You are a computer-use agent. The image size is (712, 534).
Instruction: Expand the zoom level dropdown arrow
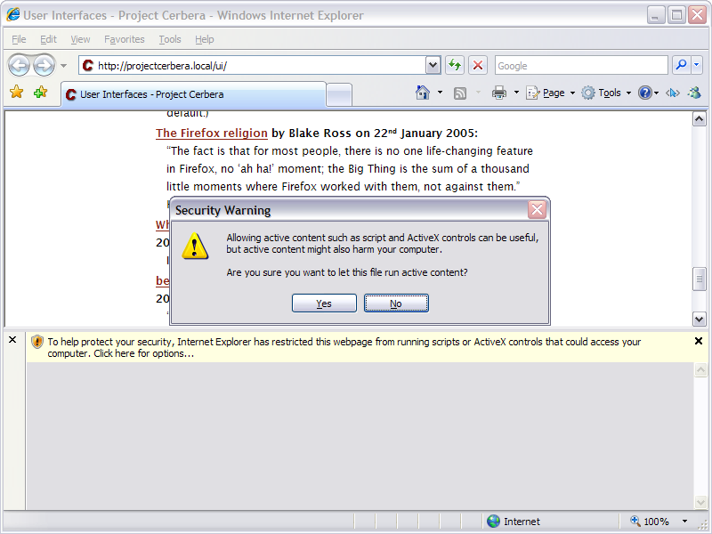point(684,522)
